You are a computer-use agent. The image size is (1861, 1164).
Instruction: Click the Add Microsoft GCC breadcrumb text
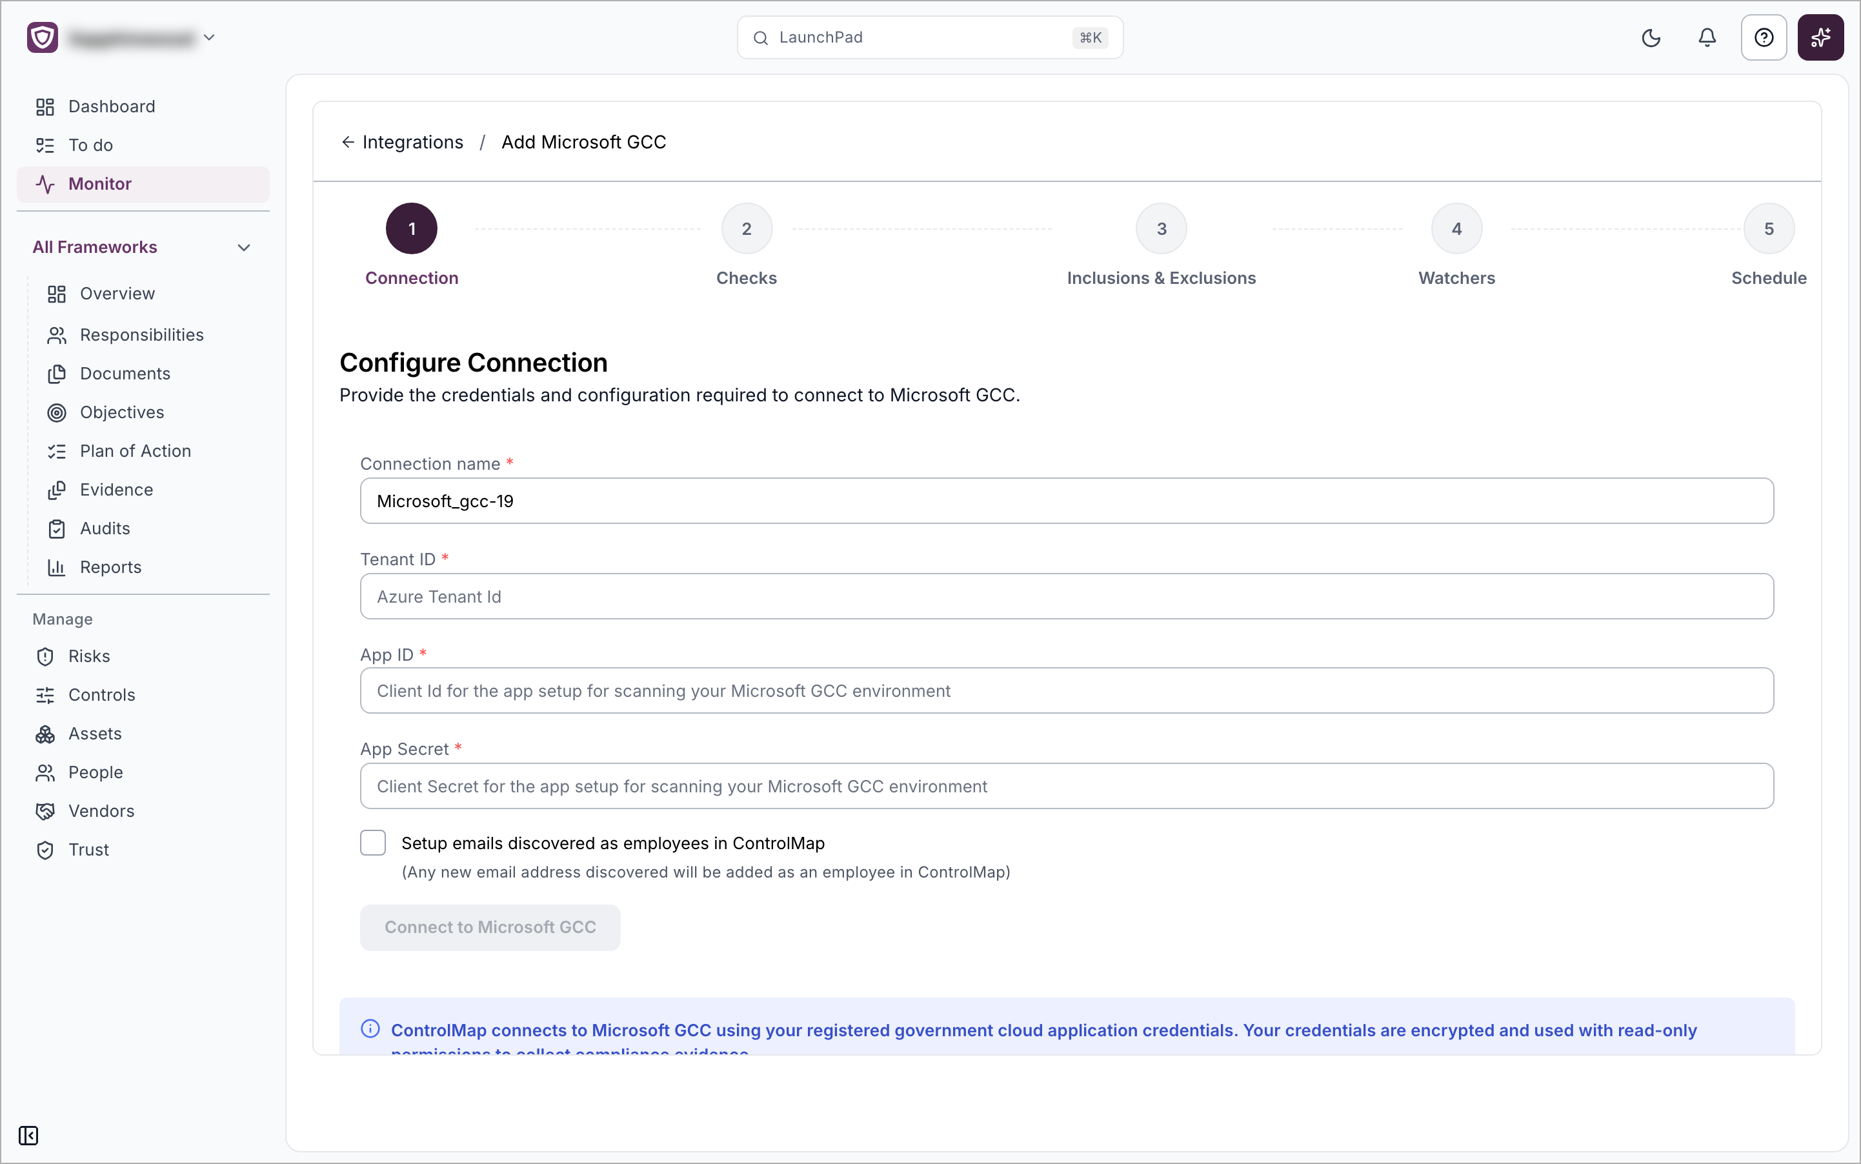[583, 142]
